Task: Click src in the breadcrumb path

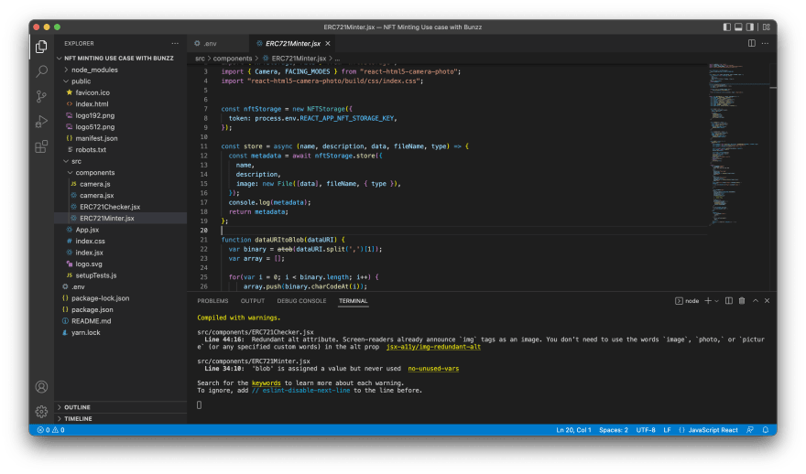Action: [200, 59]
